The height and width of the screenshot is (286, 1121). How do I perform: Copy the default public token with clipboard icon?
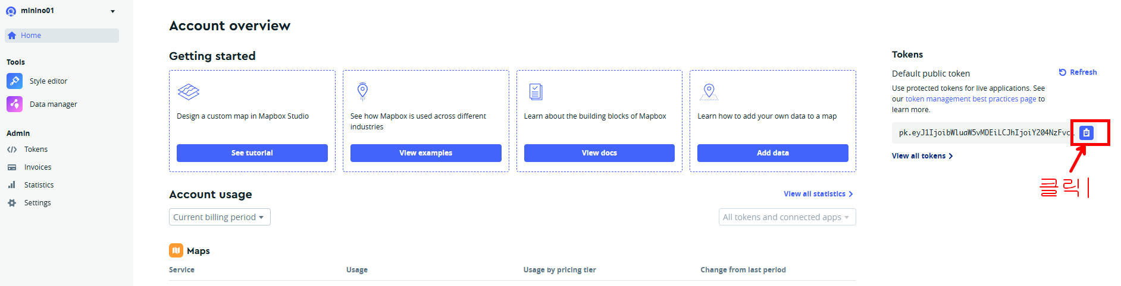1086,133
